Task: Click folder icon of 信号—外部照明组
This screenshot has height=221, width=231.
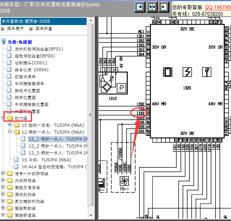Action: (10, 173)
